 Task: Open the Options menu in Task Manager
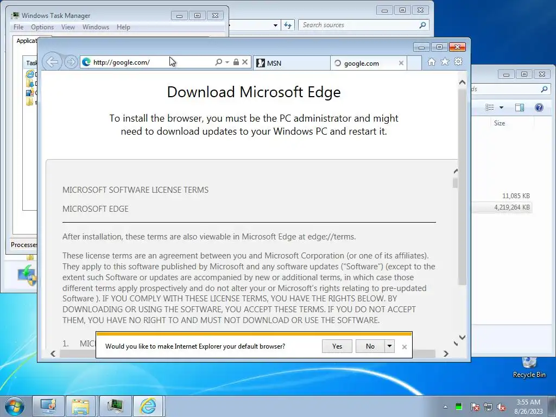pos(42,27)
